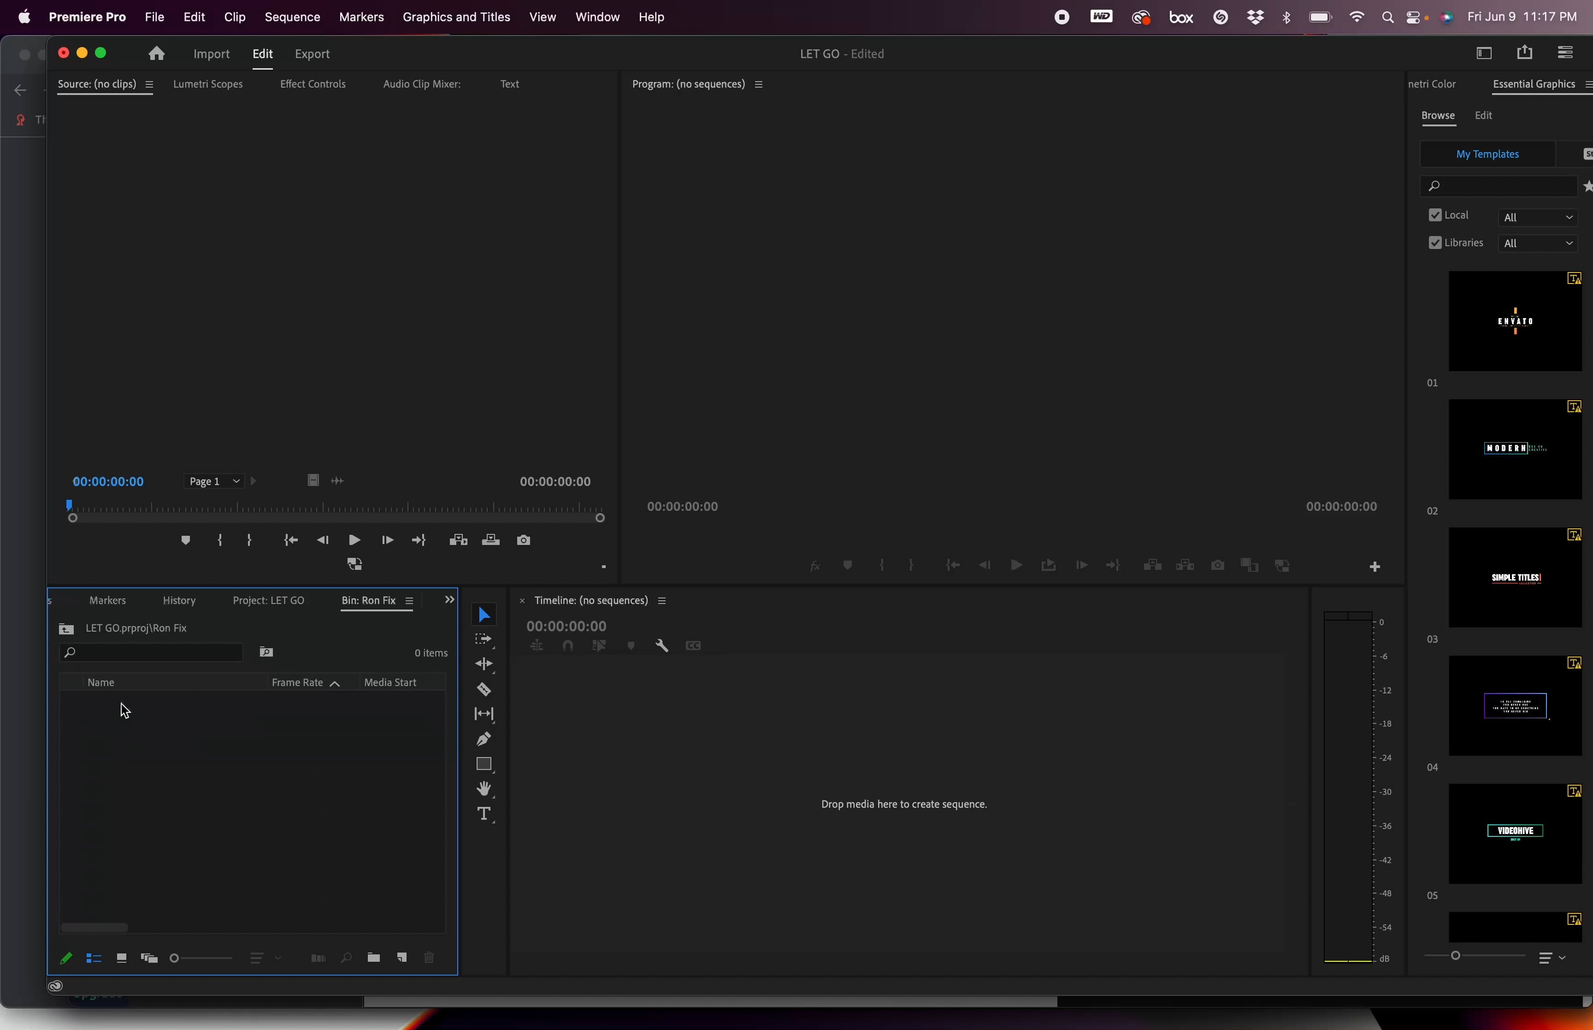Click My Templates button
This screenshot has width=1593, height=1030.
[1487, 154]
